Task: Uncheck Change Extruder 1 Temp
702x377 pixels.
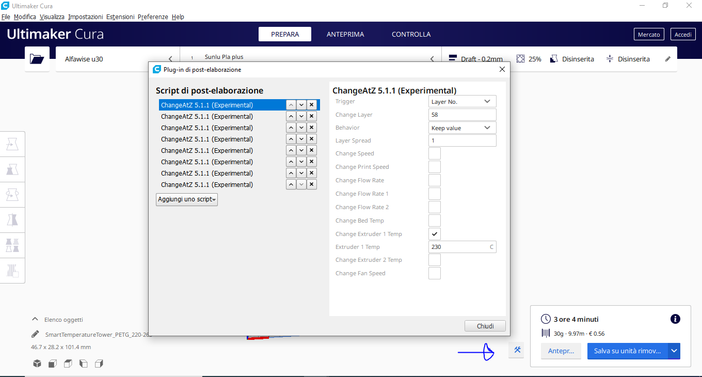Action: click(435, 234)
